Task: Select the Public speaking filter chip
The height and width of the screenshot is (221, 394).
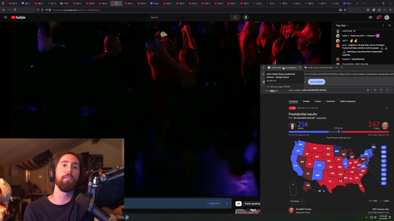Action: 252,204
